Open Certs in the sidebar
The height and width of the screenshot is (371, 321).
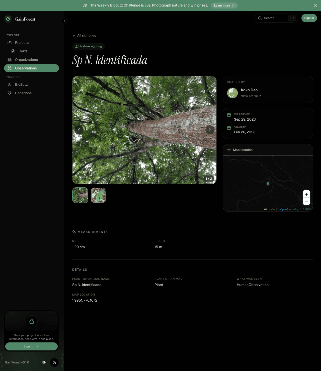coord(33,51)
